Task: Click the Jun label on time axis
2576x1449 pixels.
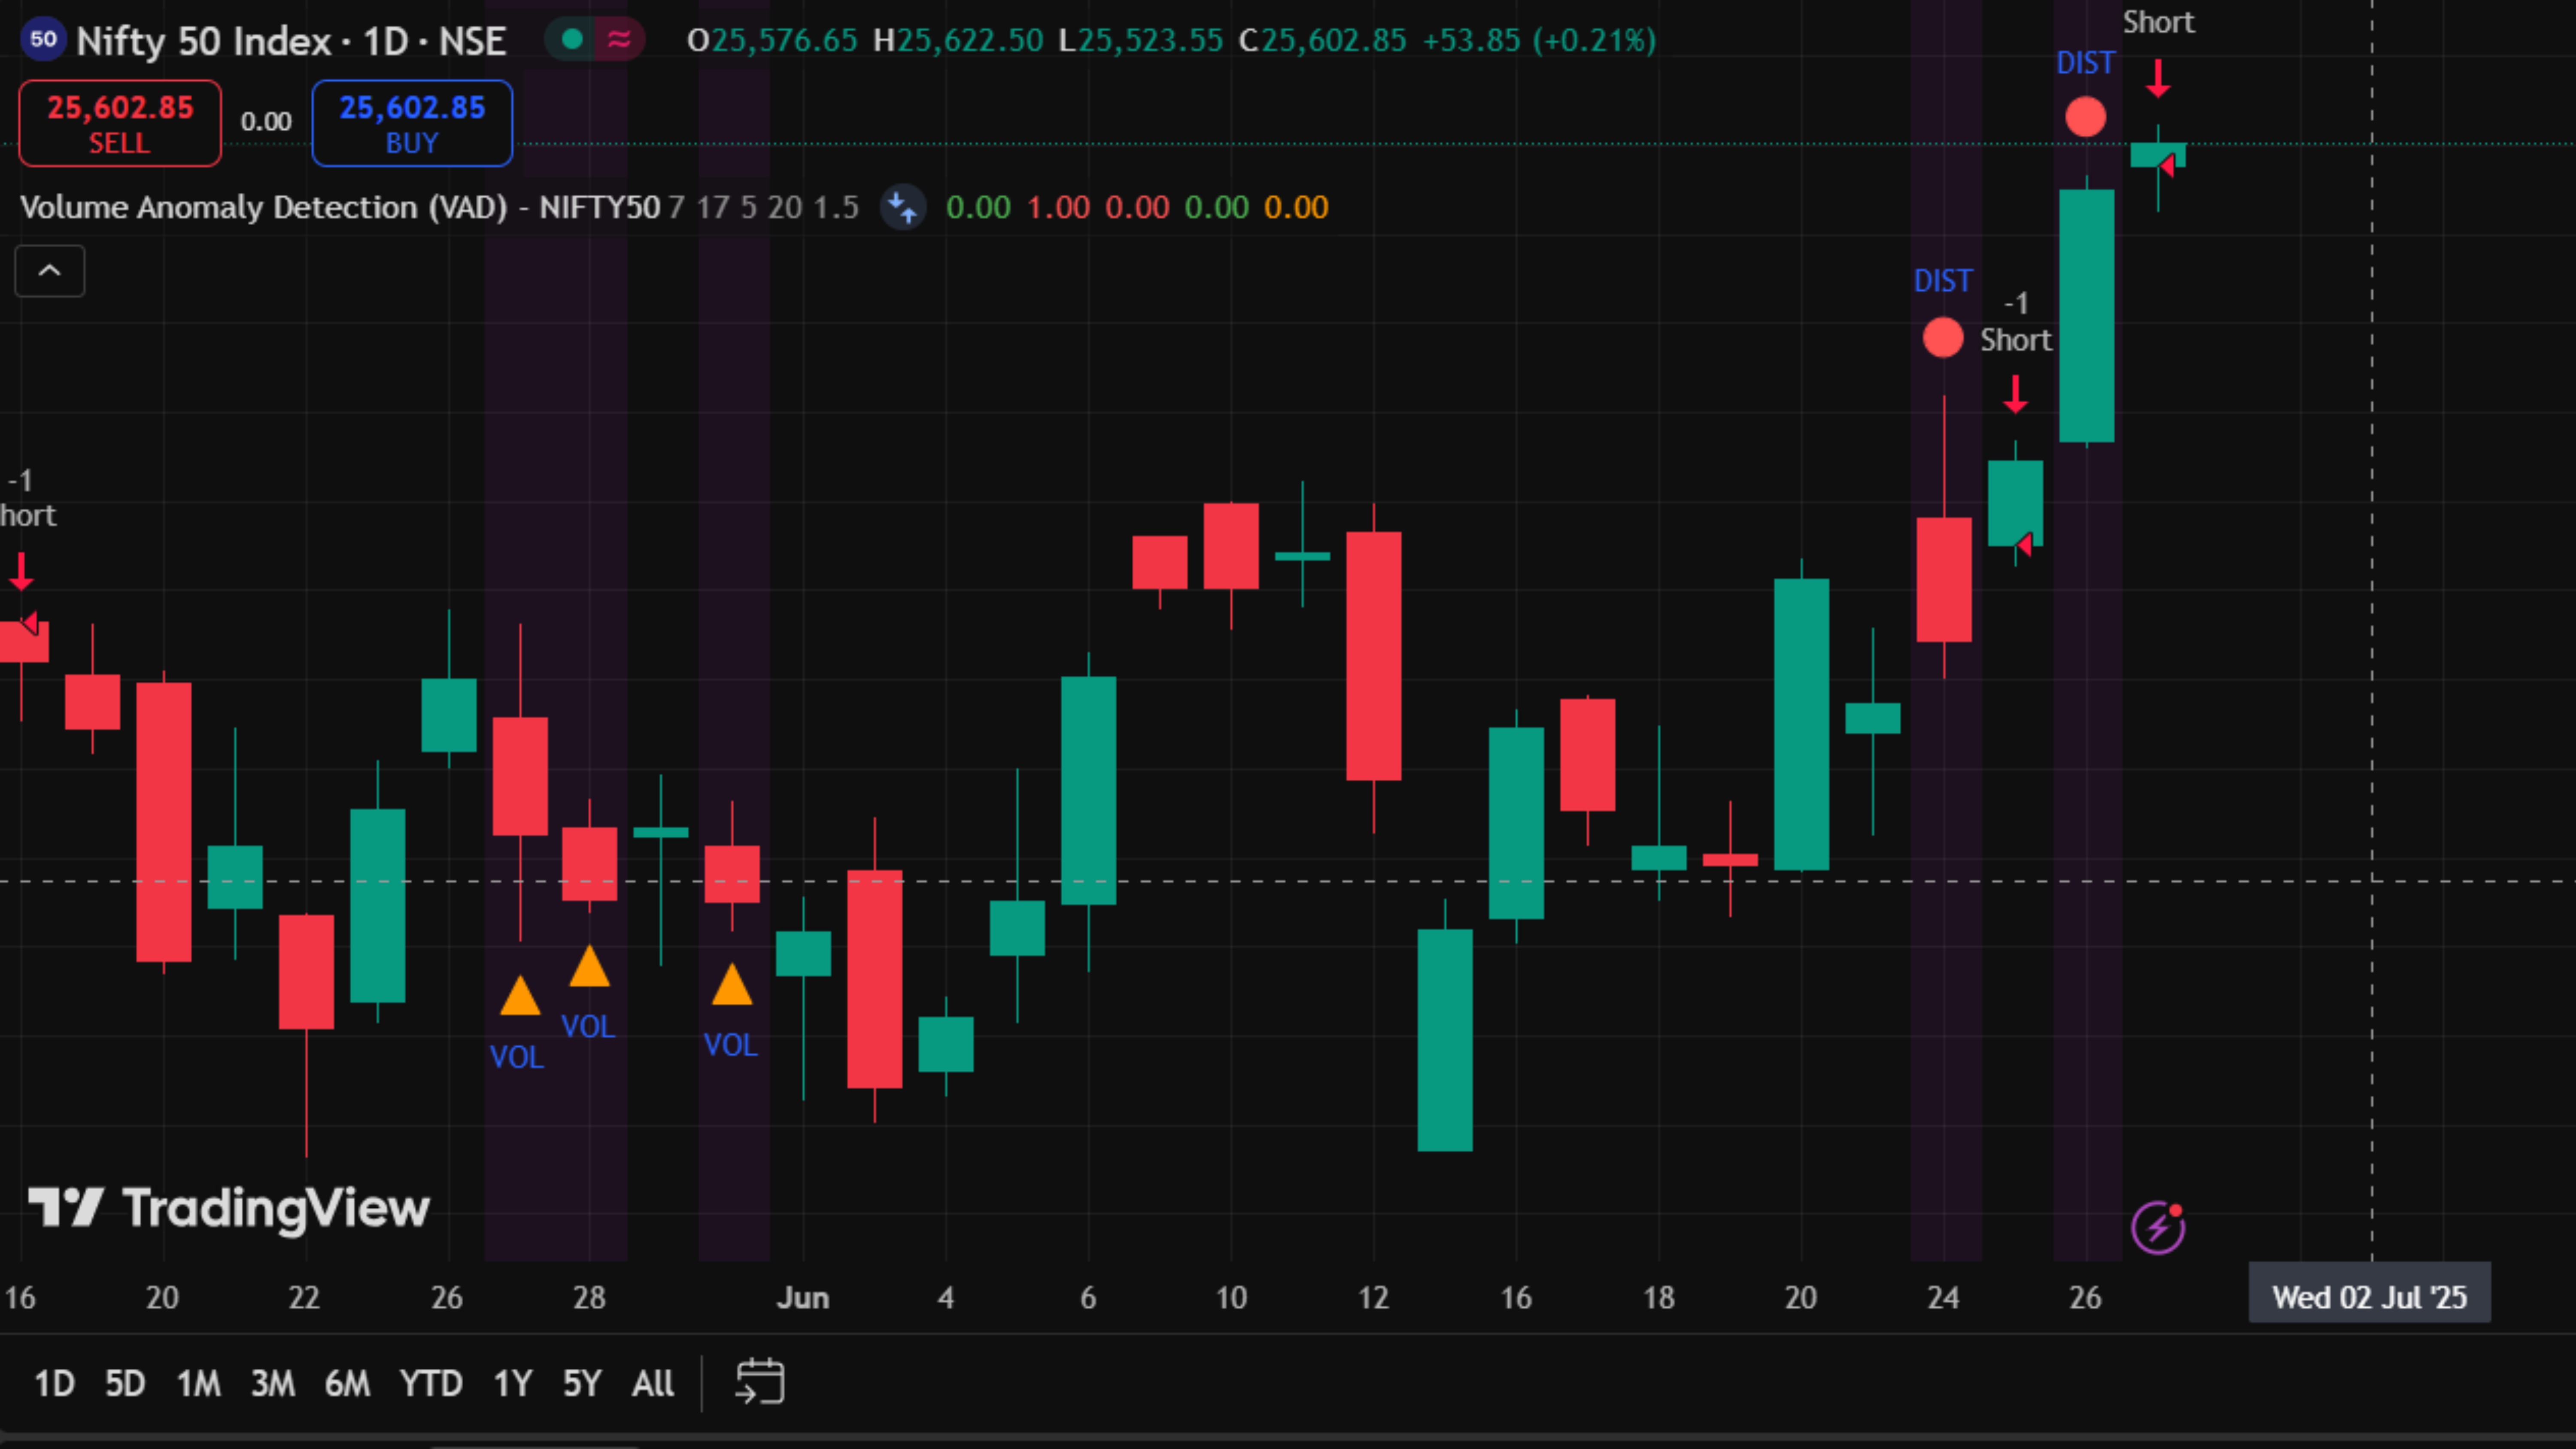Action: [803, 1298]
